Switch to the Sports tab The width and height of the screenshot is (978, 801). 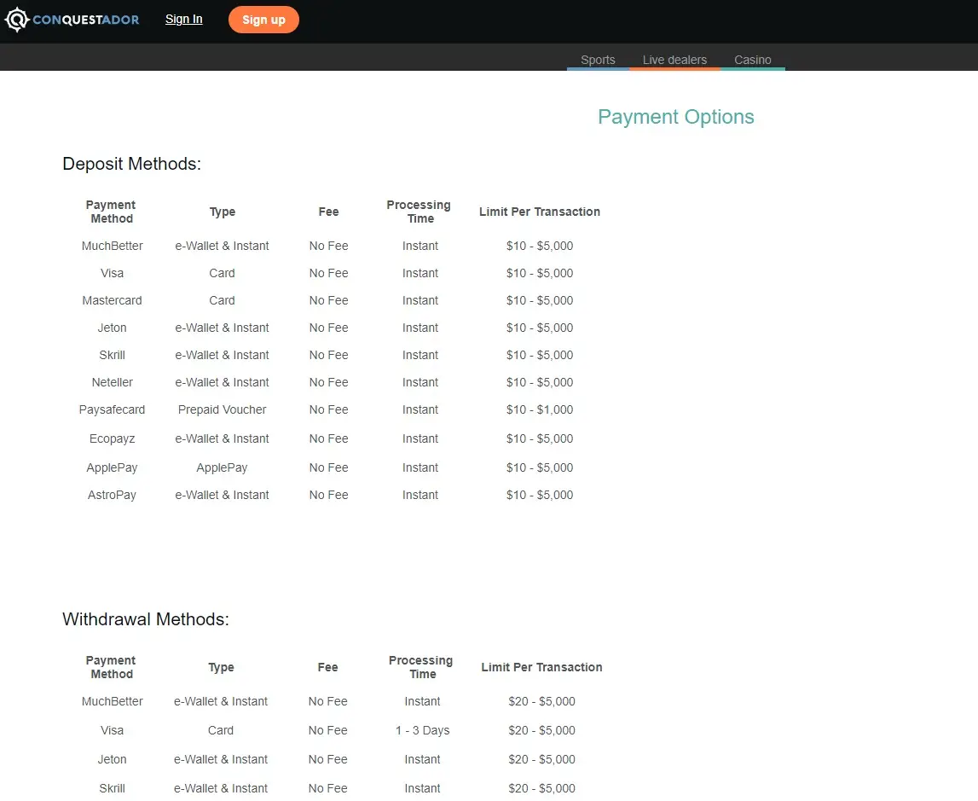click(x=598, y=60)
